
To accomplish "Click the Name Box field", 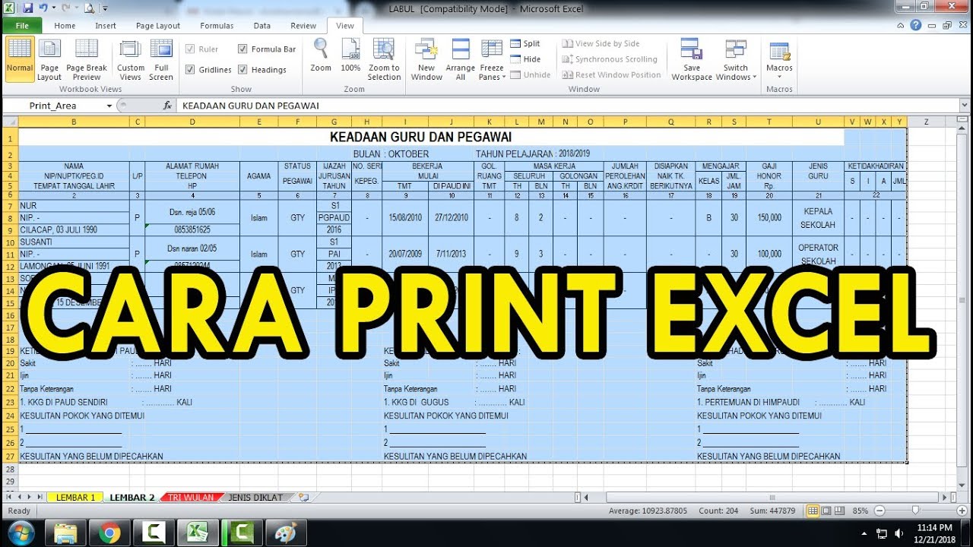I will point(53,106).
